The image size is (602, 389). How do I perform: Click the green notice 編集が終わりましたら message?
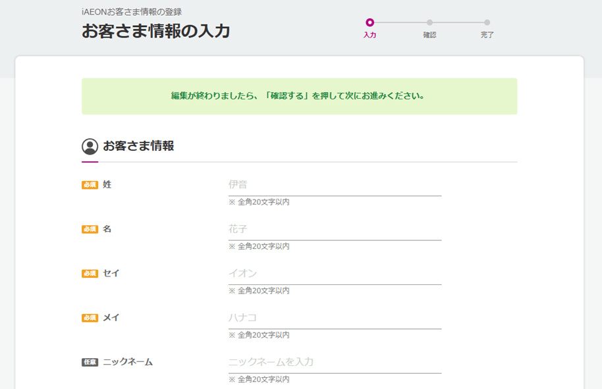point(300,96)
